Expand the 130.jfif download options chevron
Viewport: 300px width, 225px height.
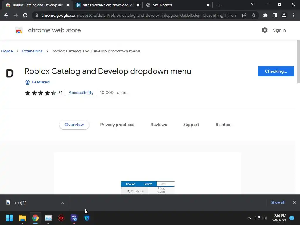click(x=62, y=203)
